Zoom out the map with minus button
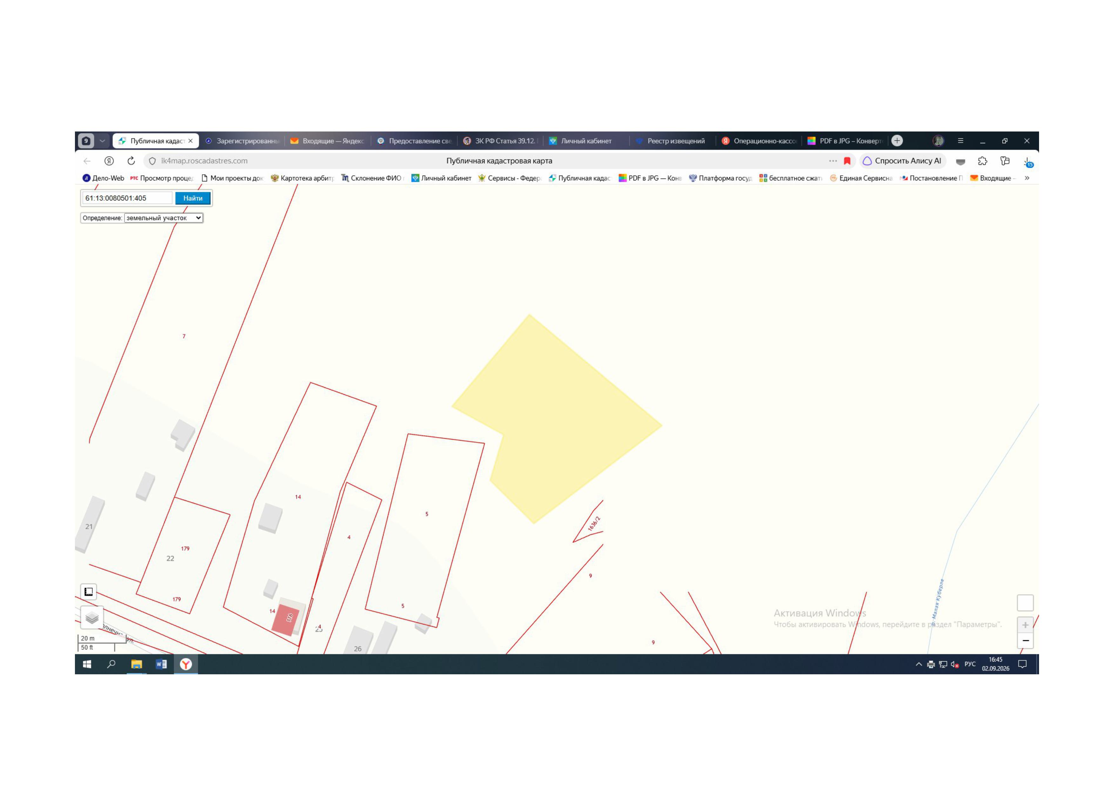 (1025, 641)
